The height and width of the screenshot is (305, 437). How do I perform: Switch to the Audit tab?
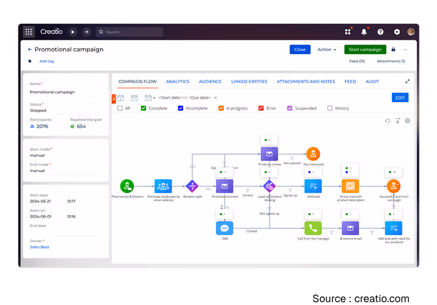pyautogui.click(x=372, y=81)
